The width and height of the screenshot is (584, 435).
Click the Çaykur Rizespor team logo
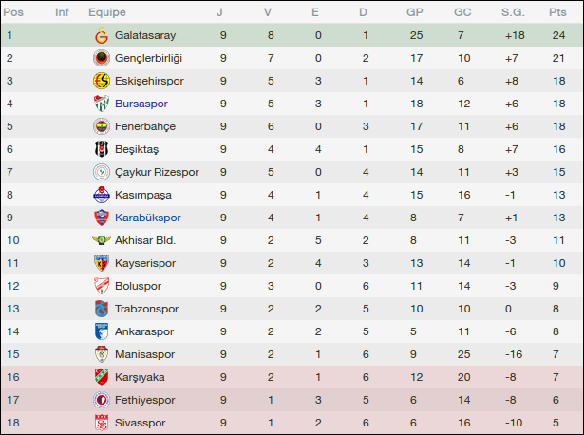click(100, 172)
